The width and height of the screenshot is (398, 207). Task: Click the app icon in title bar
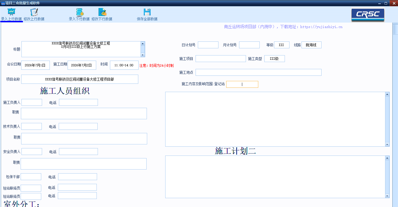click(x=3, y=3)
